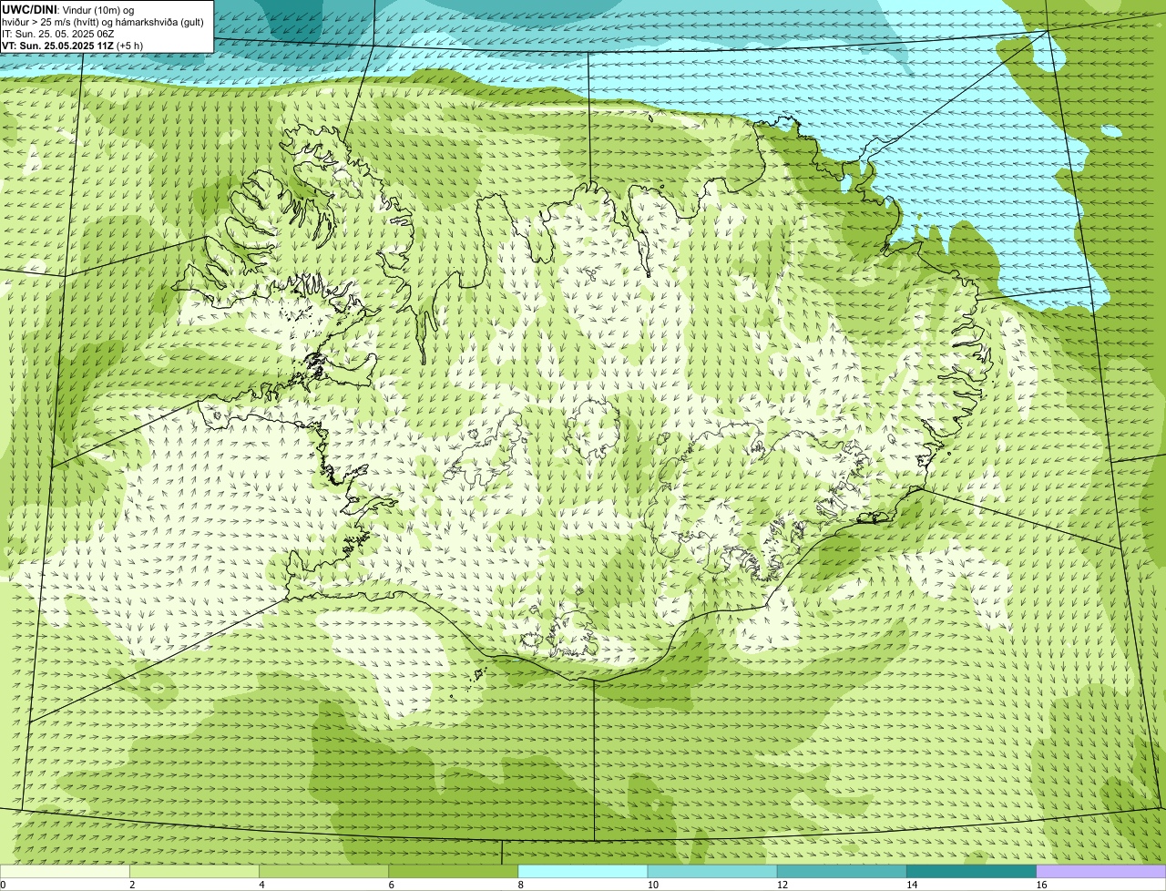Click the 6–8 m/s dark green legend swatch
The width and height of the screenshot is (1166, 891).
454,872
